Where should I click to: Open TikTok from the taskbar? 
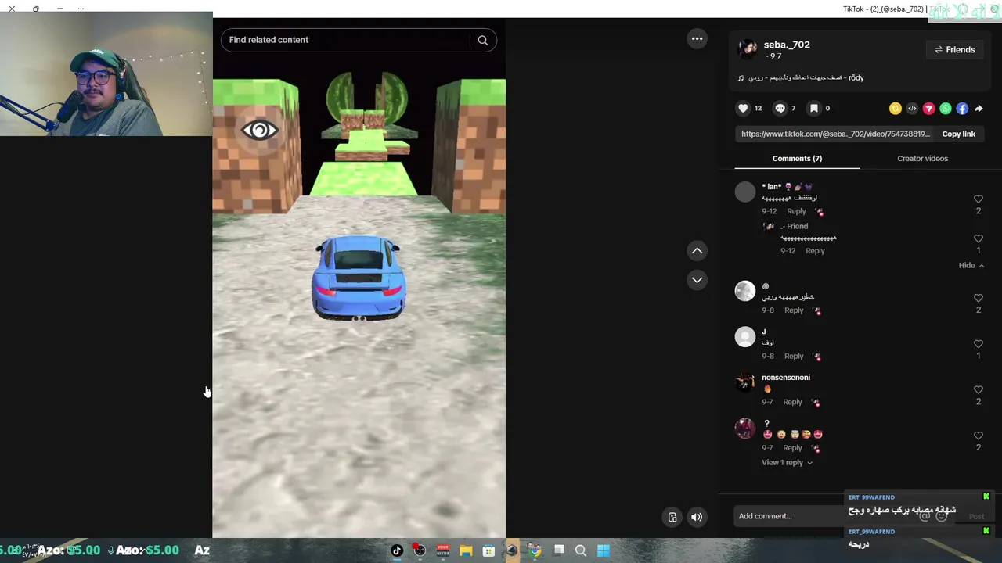[x=397, y=550]
